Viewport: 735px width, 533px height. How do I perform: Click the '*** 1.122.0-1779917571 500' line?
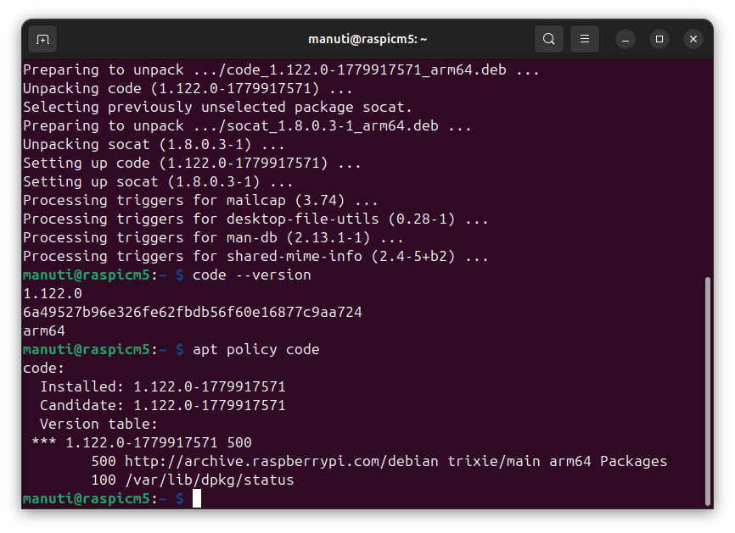point(142,442)
